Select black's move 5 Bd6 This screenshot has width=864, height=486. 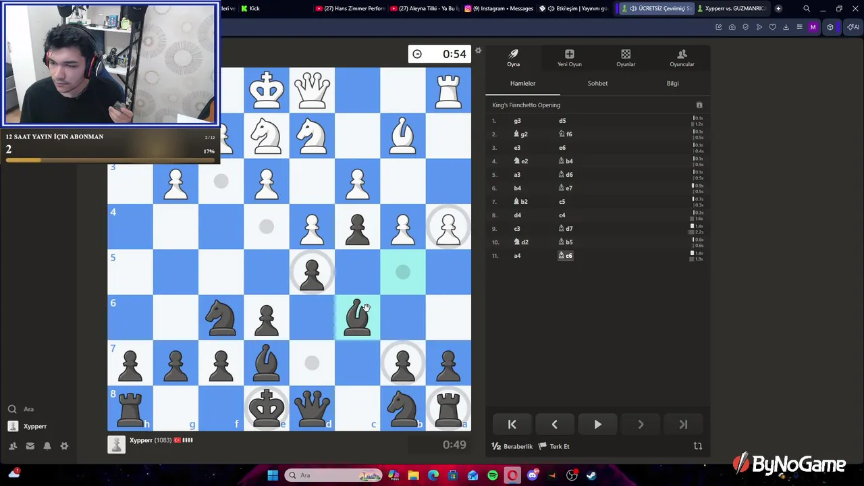[x=566, y=175]
